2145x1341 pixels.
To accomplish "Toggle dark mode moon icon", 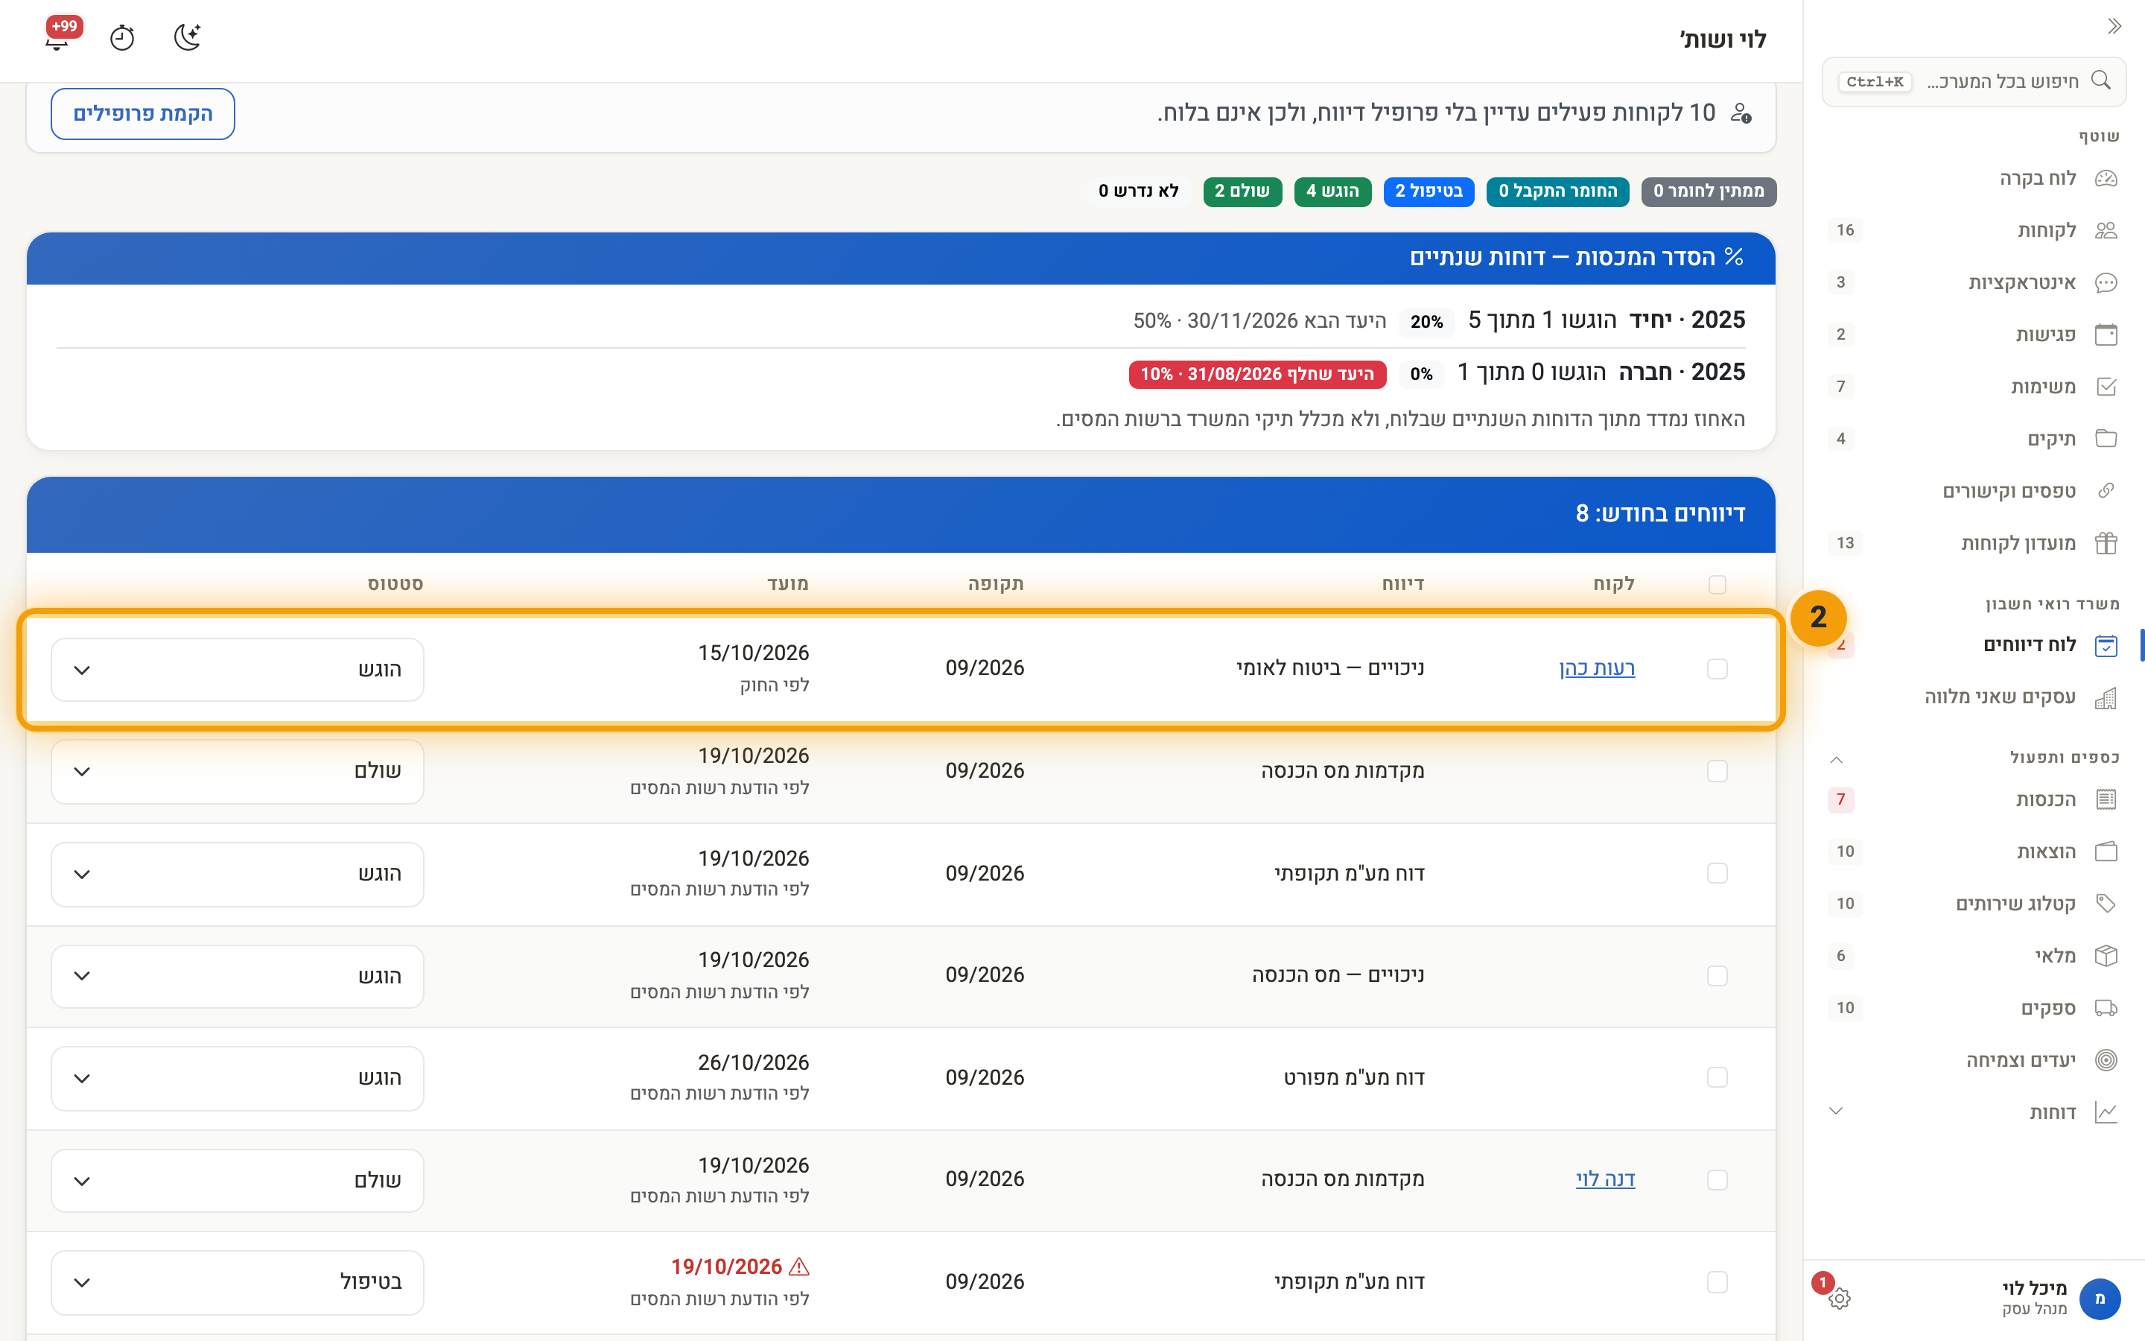I will tap(187, 37).
